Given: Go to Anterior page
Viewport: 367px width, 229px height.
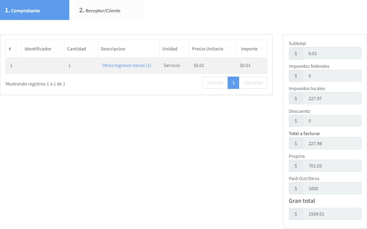Looking at the screenshot, I should point(215,83).
